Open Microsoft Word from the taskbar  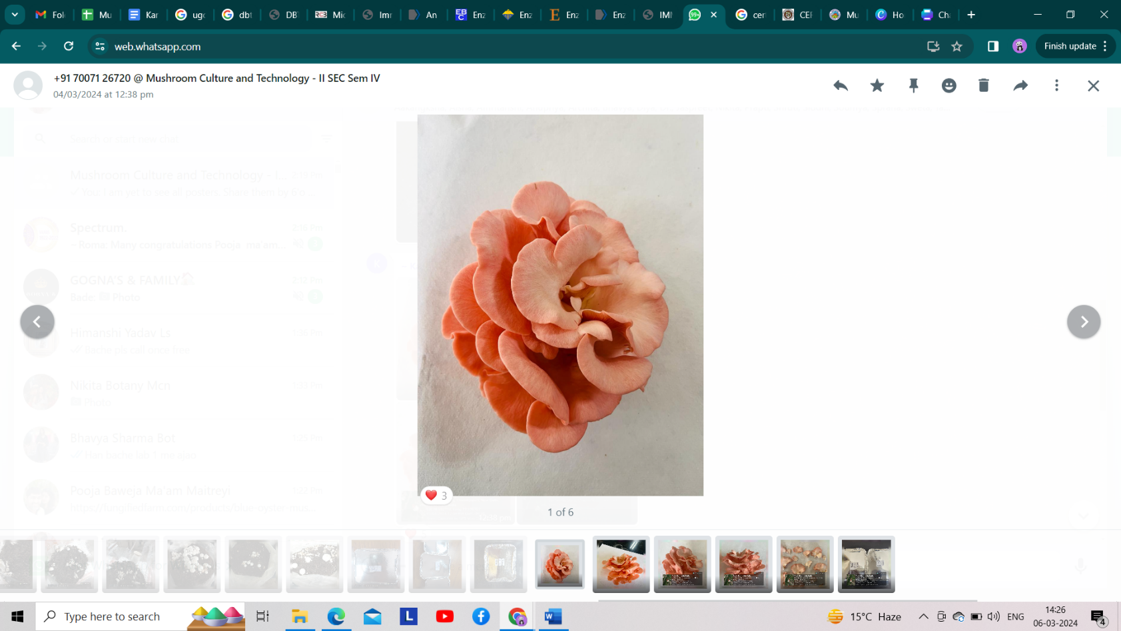pos(553,616)
